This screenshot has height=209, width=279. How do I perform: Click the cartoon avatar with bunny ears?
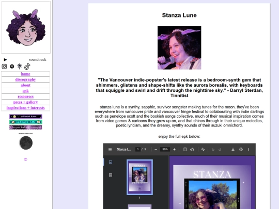(x=26, y=27)
